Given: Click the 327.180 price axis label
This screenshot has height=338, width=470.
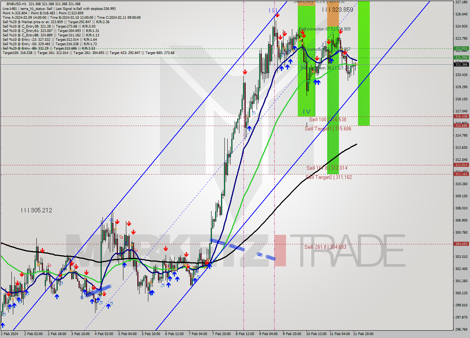Looking at the screenshot, I should (x=461, y=2).
